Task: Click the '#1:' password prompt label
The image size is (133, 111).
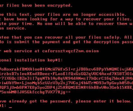Action: point(3,106)
